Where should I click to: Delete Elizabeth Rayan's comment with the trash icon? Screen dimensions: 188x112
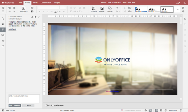(35, 17)
